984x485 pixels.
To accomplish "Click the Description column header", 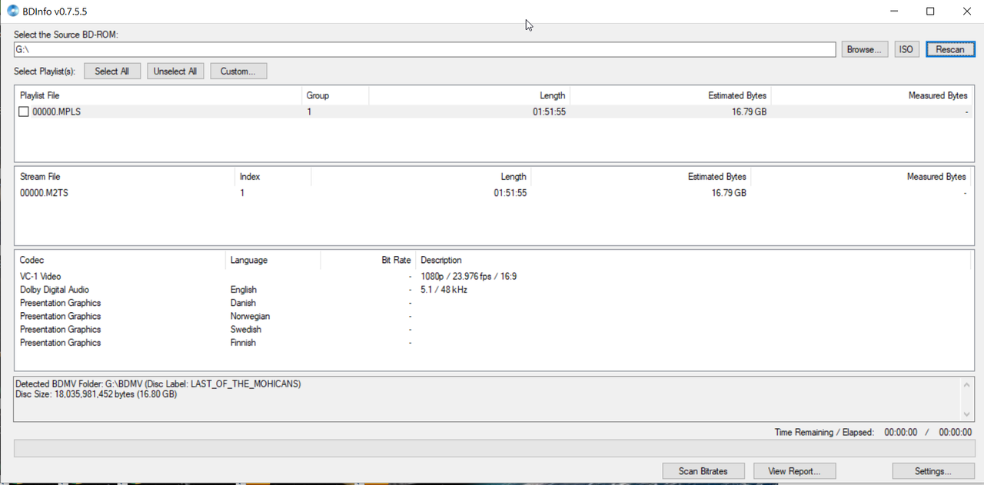I will point(694,260).
